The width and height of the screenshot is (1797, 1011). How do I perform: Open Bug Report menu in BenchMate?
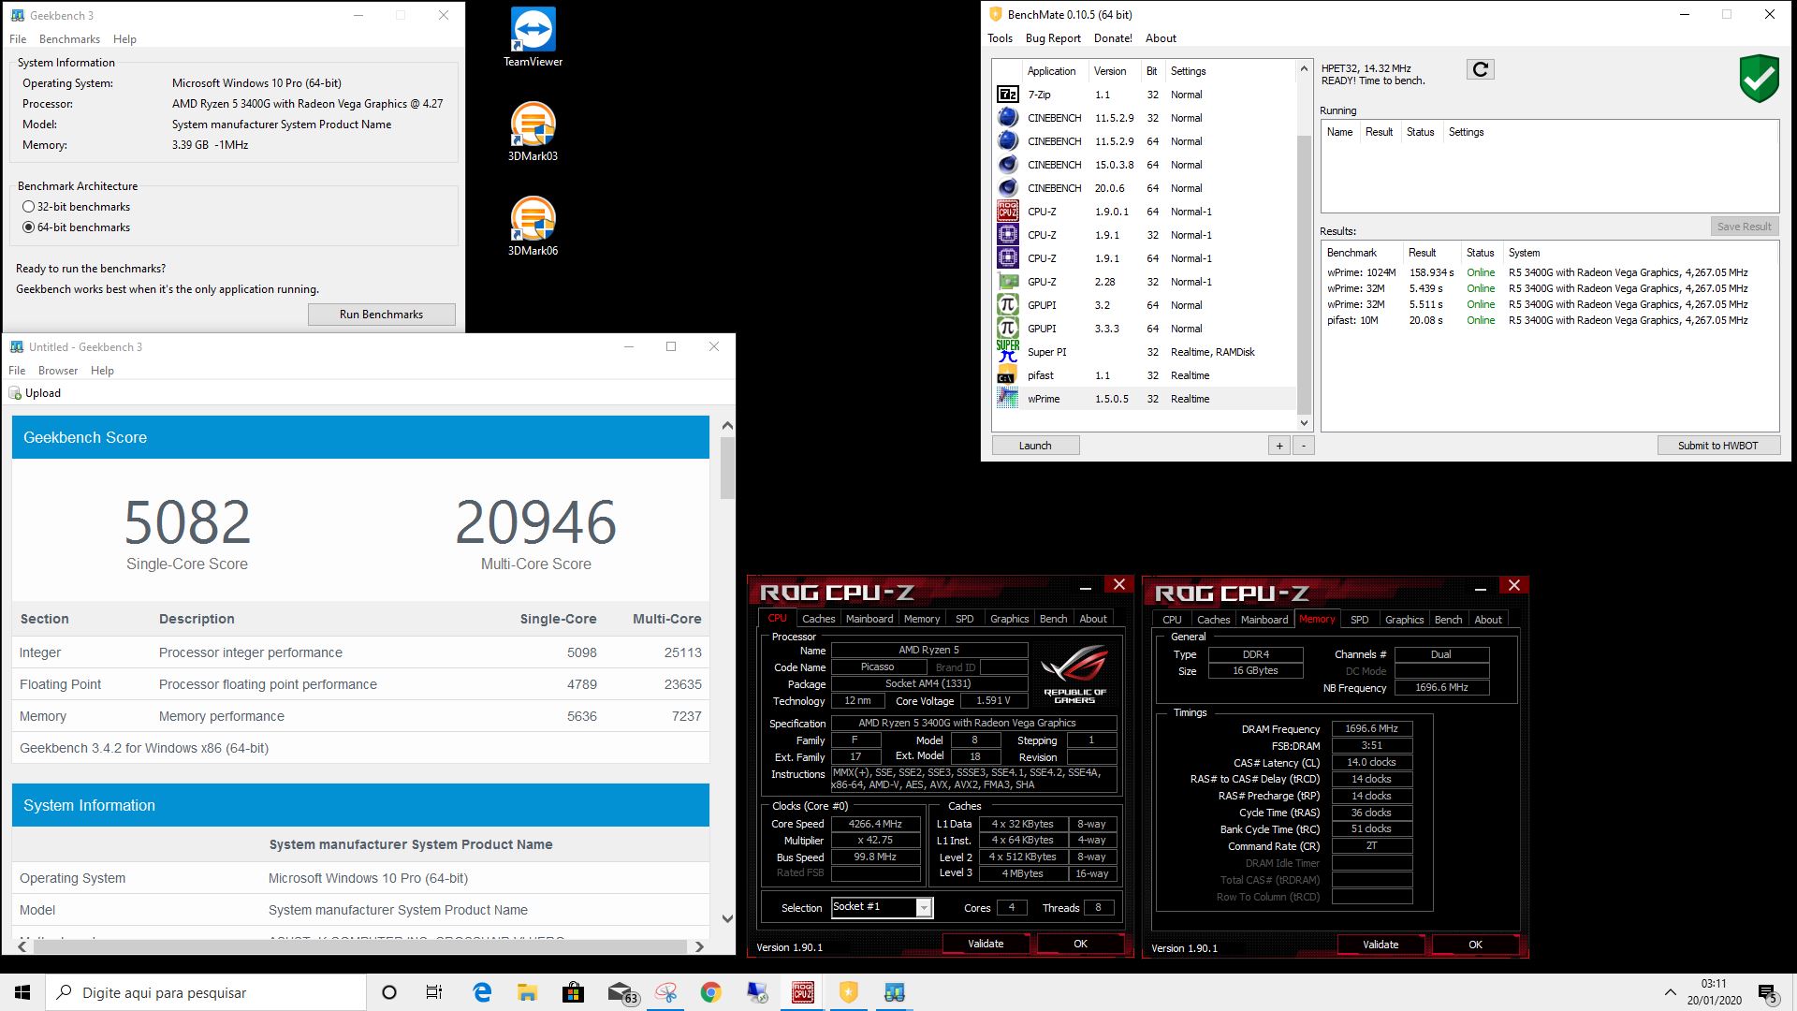[1053, 38]
